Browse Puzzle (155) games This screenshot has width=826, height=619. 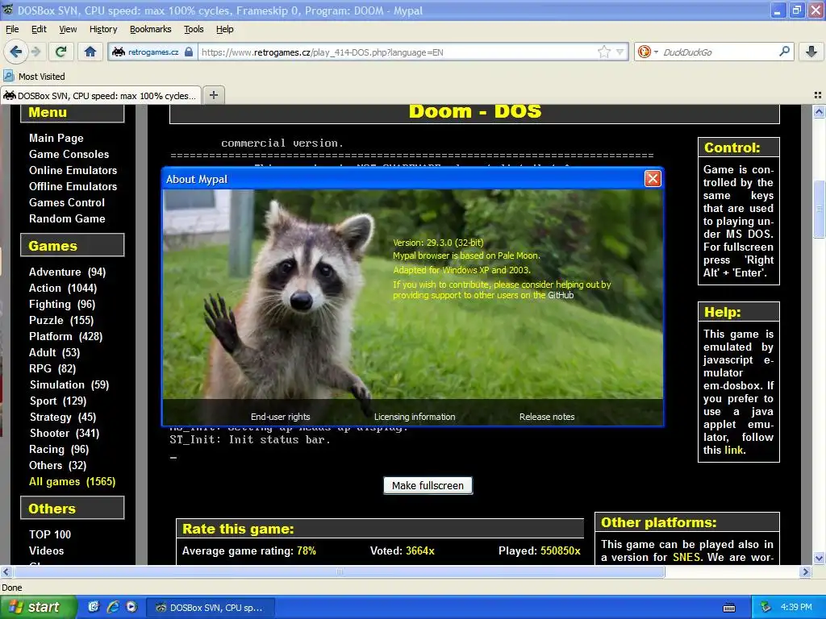pyautogui.click(x=61, y=320)
